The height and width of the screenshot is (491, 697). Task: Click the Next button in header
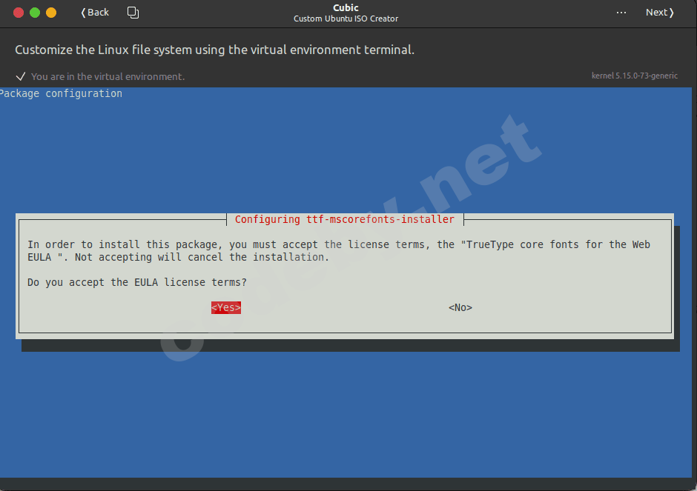click(660, 13)
